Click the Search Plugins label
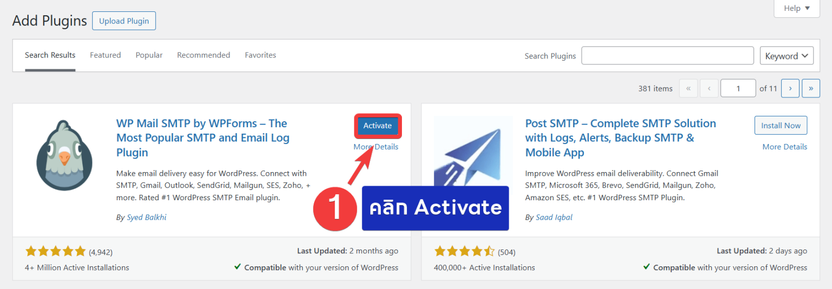The image size is (832, 289). click(x=550, y=56)
